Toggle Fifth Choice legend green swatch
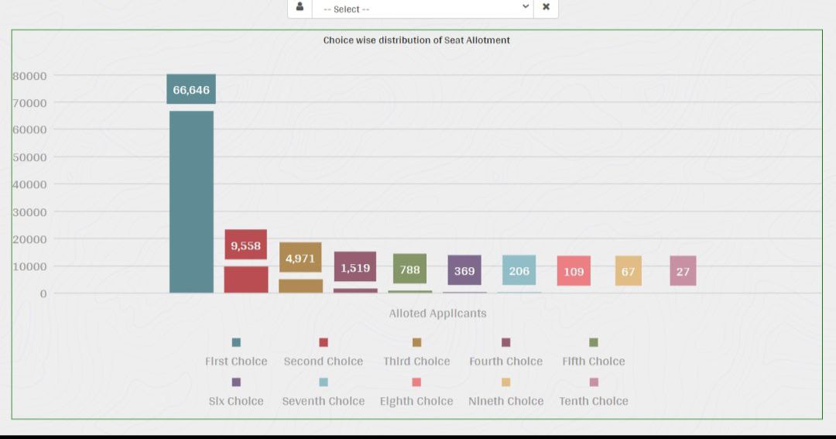The image size is (836, 439). point(594,342)
